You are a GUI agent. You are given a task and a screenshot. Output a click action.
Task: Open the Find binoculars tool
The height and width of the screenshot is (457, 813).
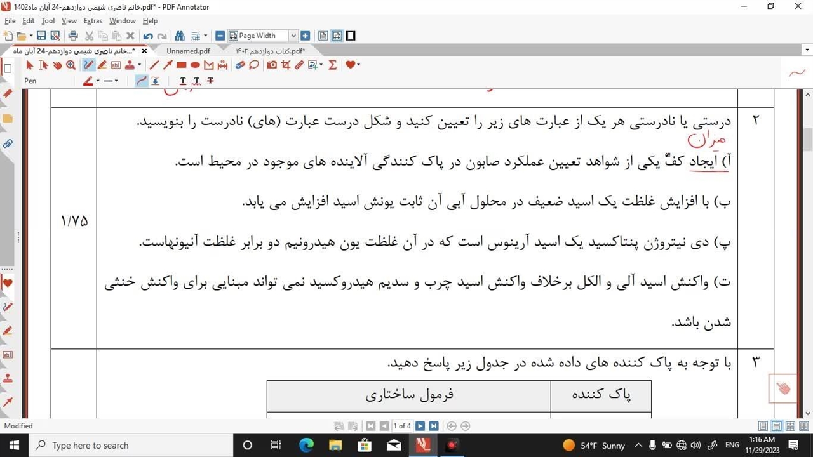click(180, 36)
